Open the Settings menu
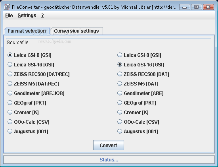218x167 pixels. 27,16
